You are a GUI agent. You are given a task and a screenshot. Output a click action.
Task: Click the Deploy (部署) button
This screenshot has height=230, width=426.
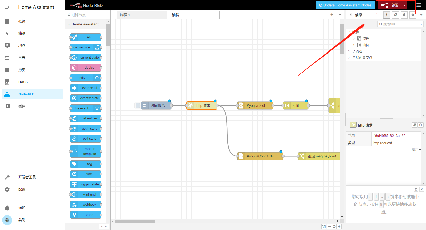[390, 5]
